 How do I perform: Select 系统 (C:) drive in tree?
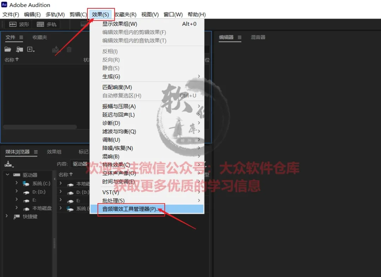(x=41, y=184)
